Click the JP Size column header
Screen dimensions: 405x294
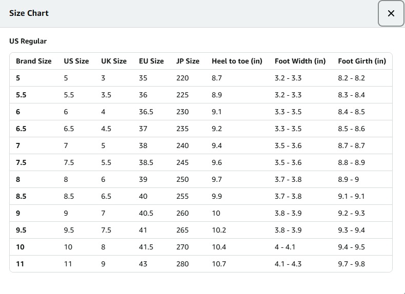coord(188,61)
